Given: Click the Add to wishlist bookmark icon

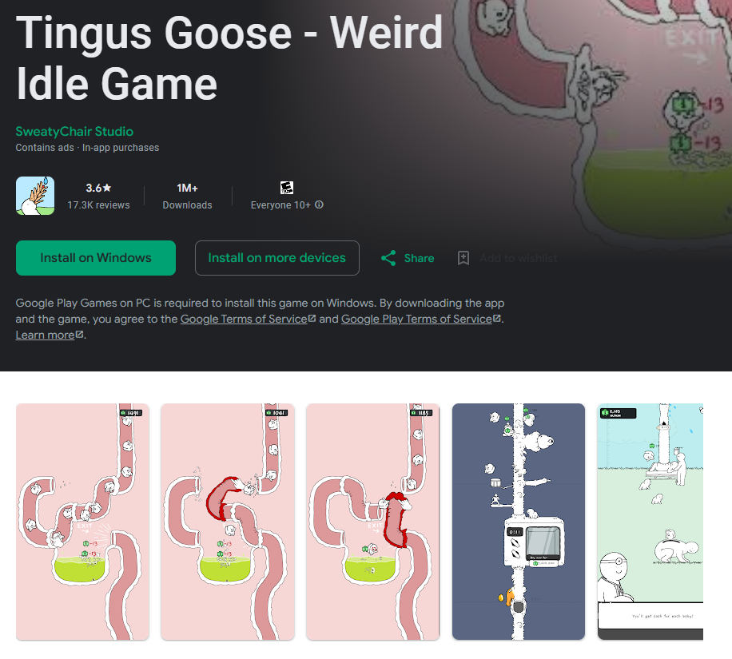Looking at the screenshot, I should 463,258.
